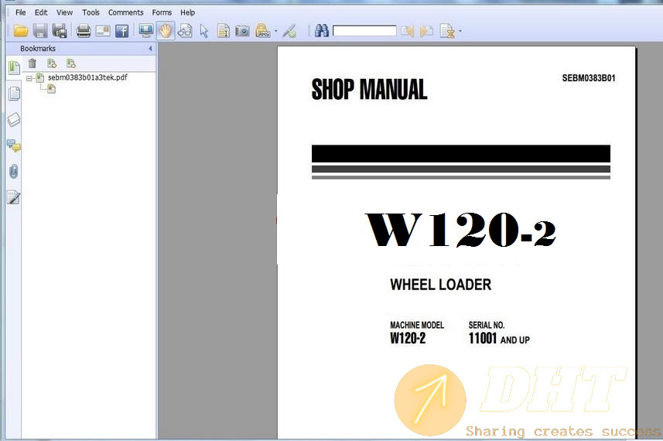Viewport: 663px width, 441px height.
Task: Select the sebm0383b01a3tek.pdf bookmark
Action: point(87,78)
